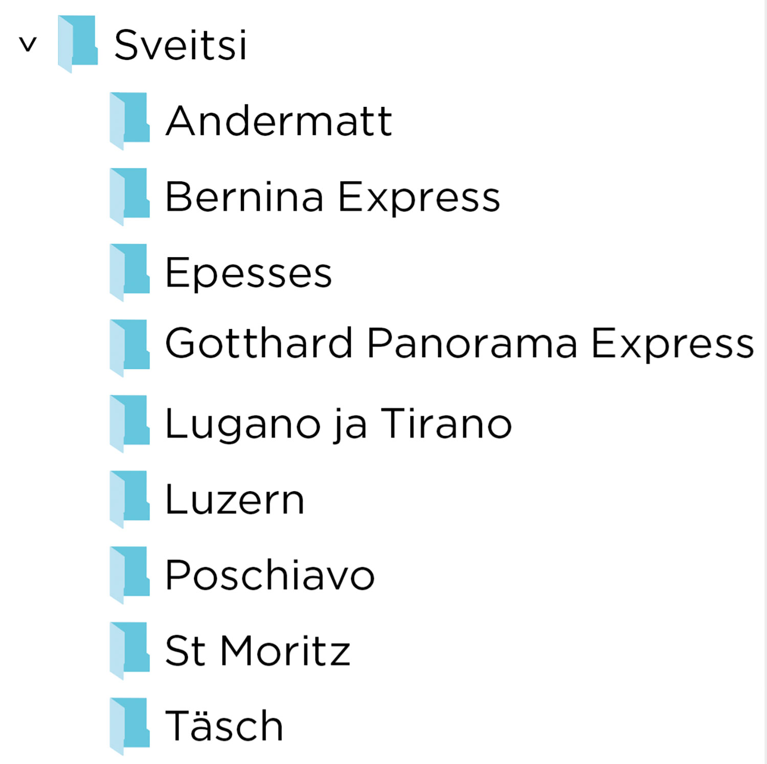This screenshot has width=767, height=764.
Task: Select the St Moritz label
Action: coord(258,651)
